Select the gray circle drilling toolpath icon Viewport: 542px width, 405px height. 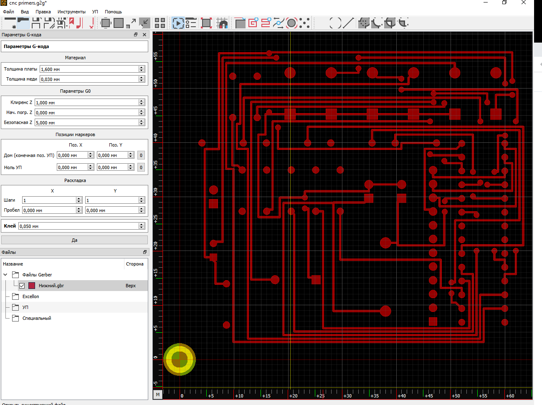tap(291, 23)
